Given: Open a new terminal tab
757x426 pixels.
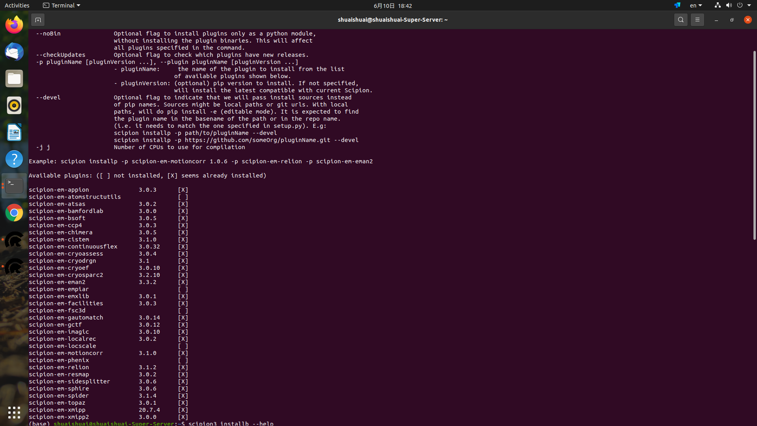Looking at the screenshot, I should [38, 19].
